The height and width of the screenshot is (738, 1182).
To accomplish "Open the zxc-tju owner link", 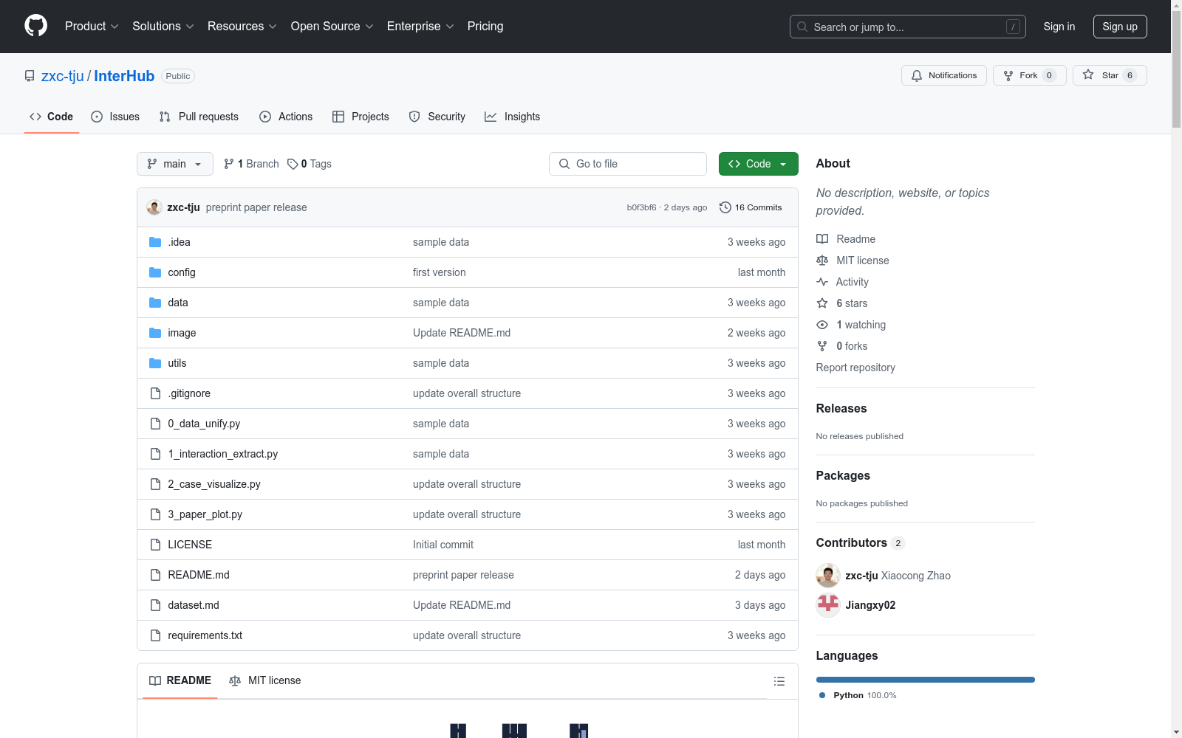I will (x=63, y=76).
